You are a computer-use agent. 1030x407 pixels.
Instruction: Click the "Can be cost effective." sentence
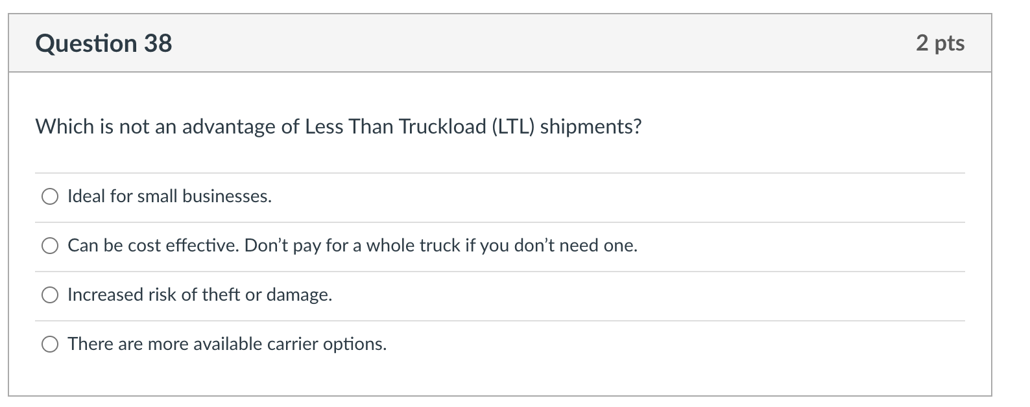(153, 246)
